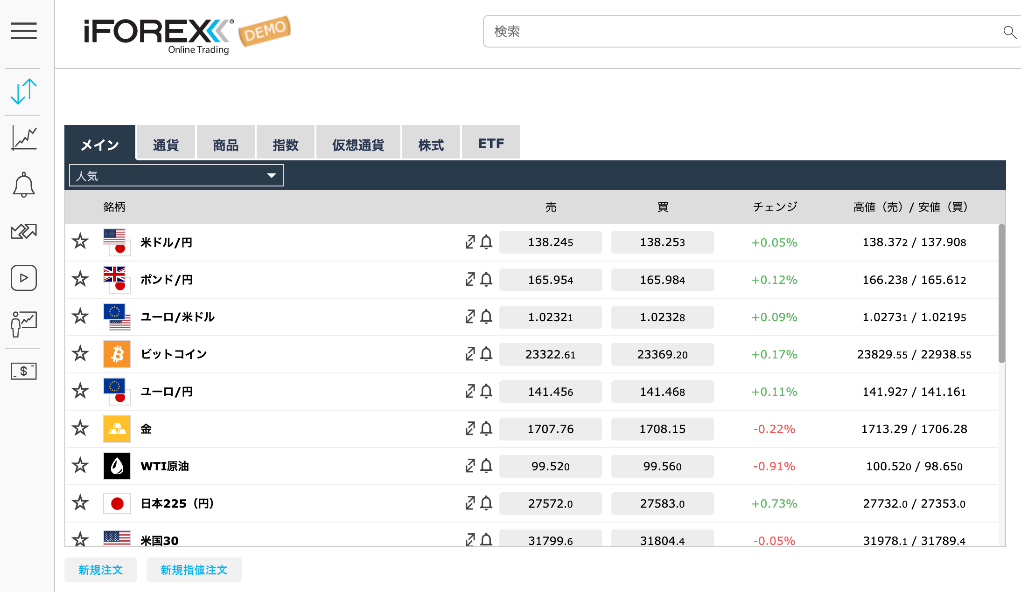Mark ユーロ/米ドル as favorite
Image resolution: width=1021 pixels, height=592 pixels.
[x=80, y=317]
